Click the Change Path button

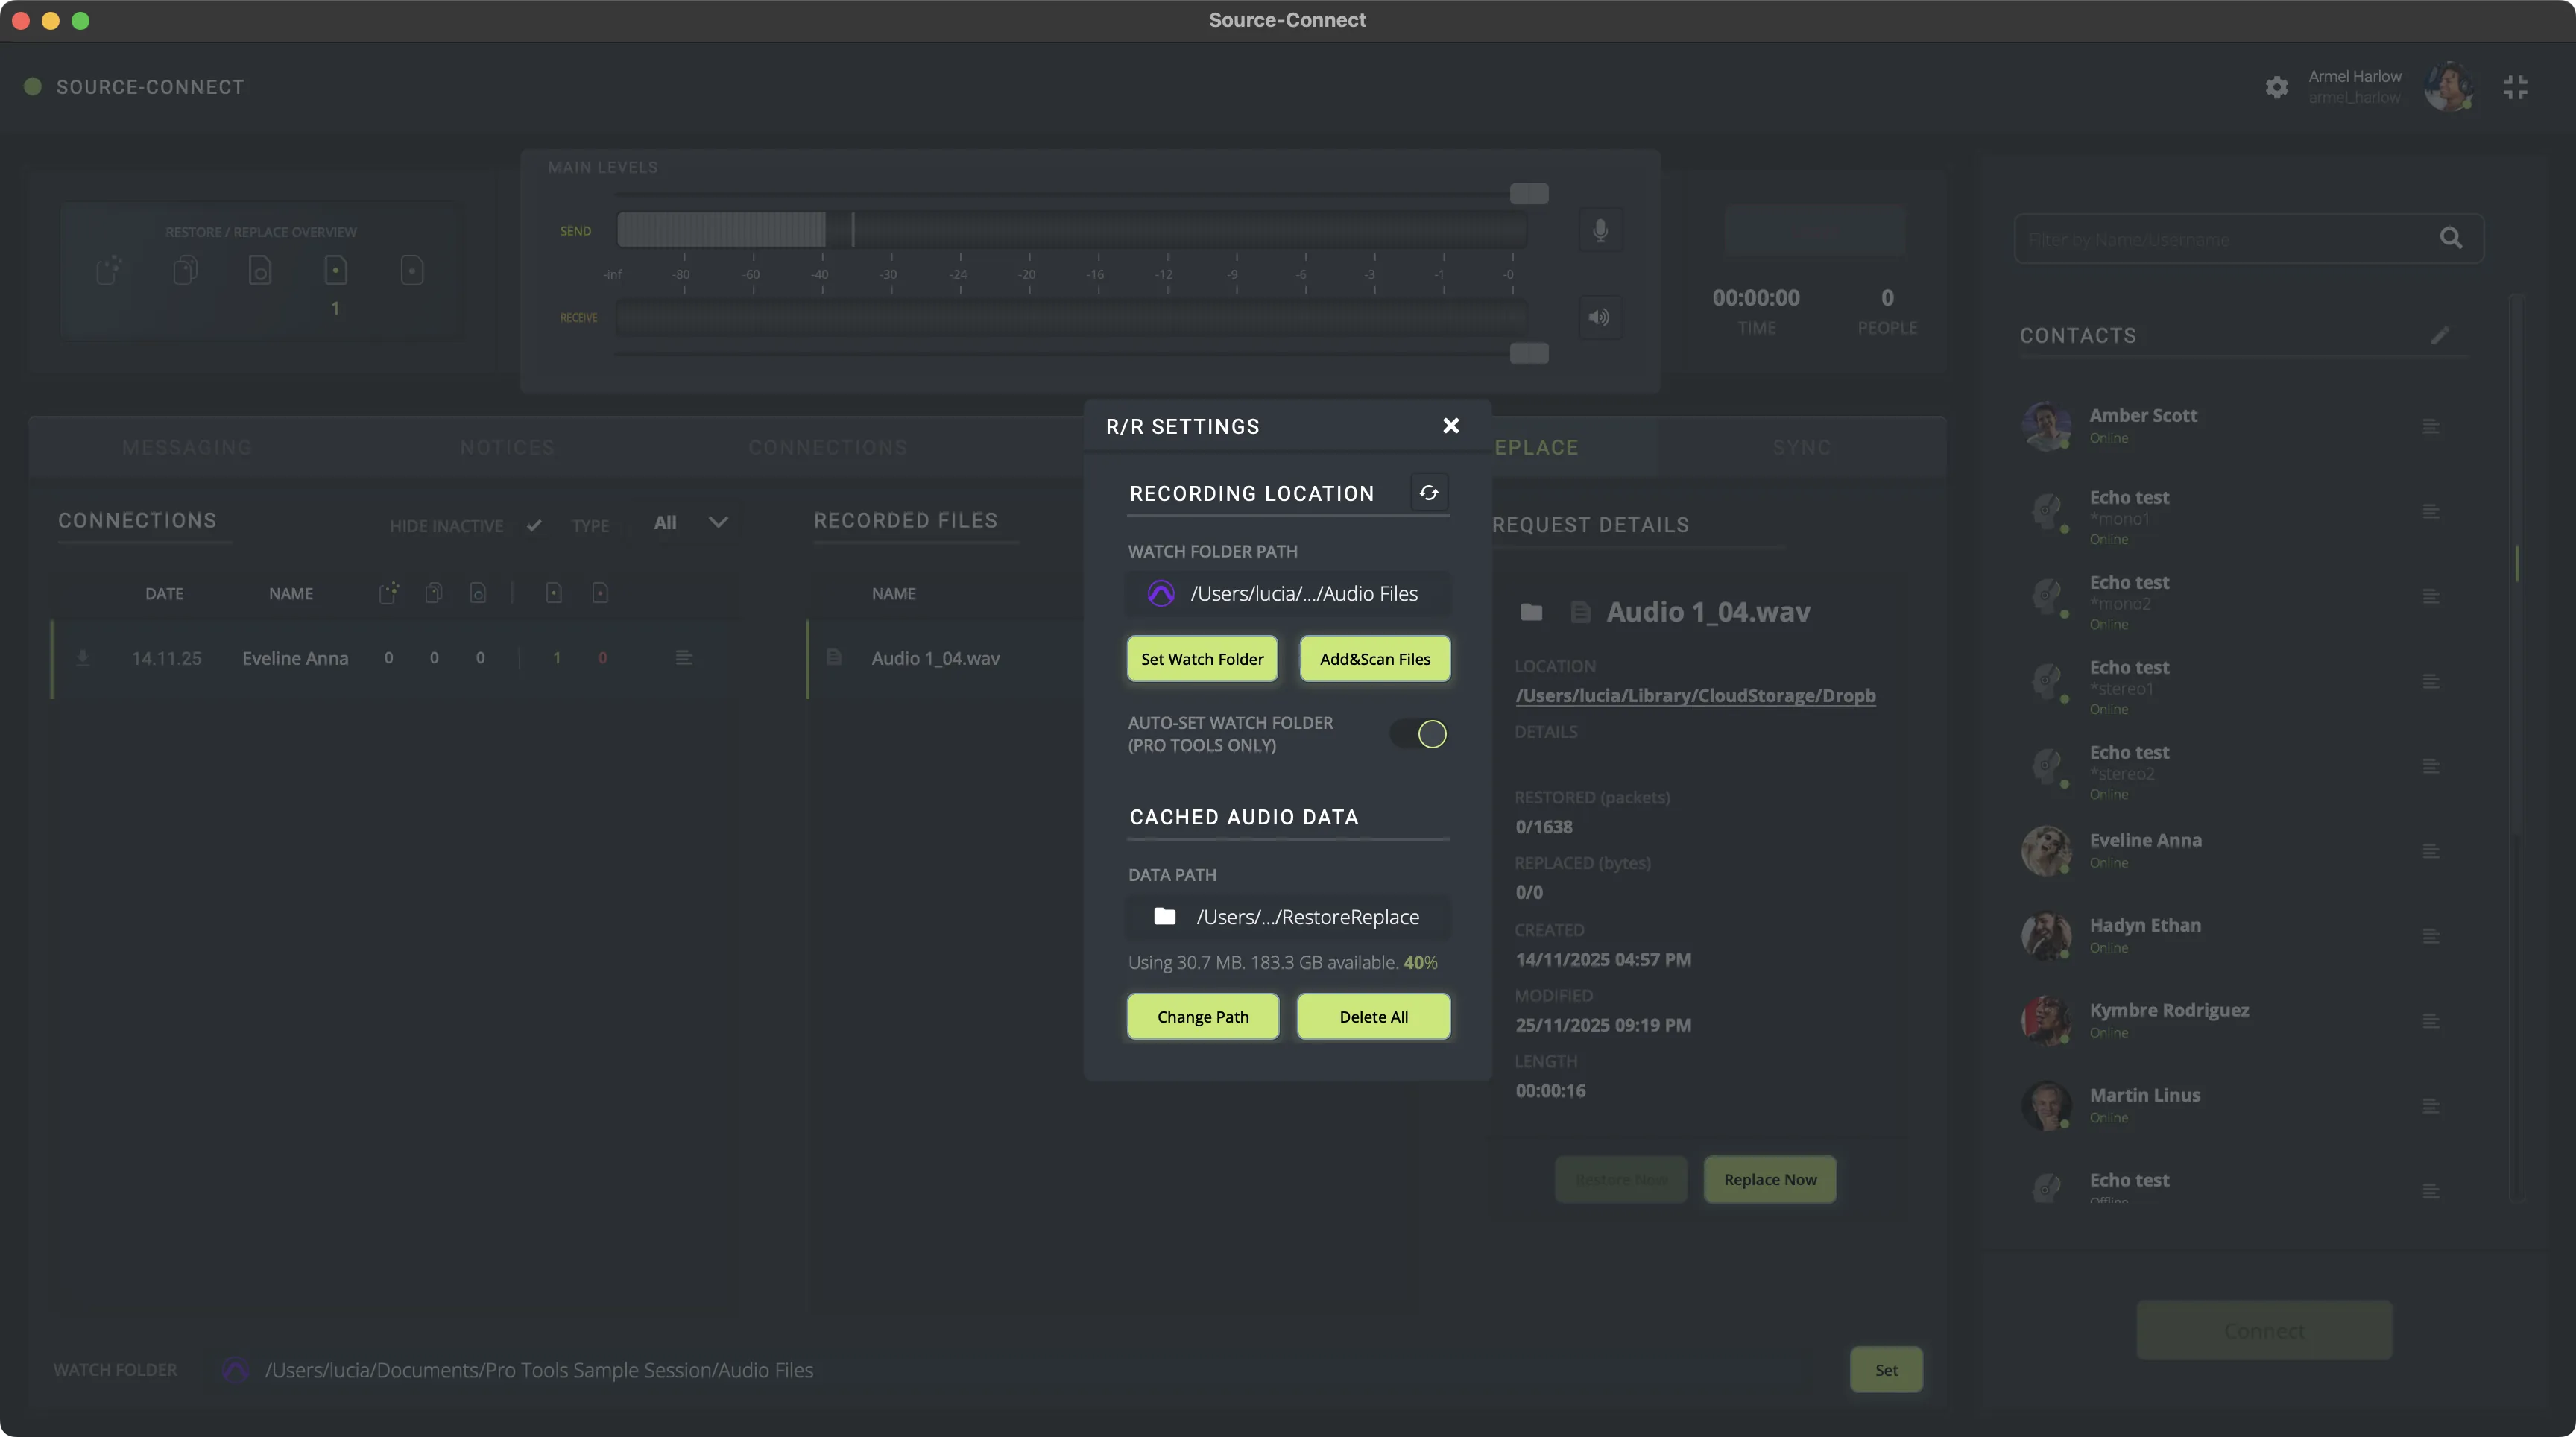point(1203,1017)
